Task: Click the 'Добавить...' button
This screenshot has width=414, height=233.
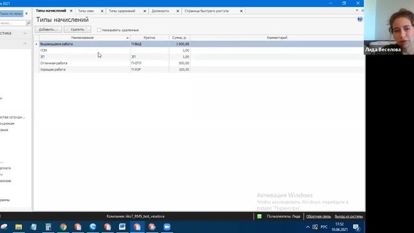Action: pos(48,30)
